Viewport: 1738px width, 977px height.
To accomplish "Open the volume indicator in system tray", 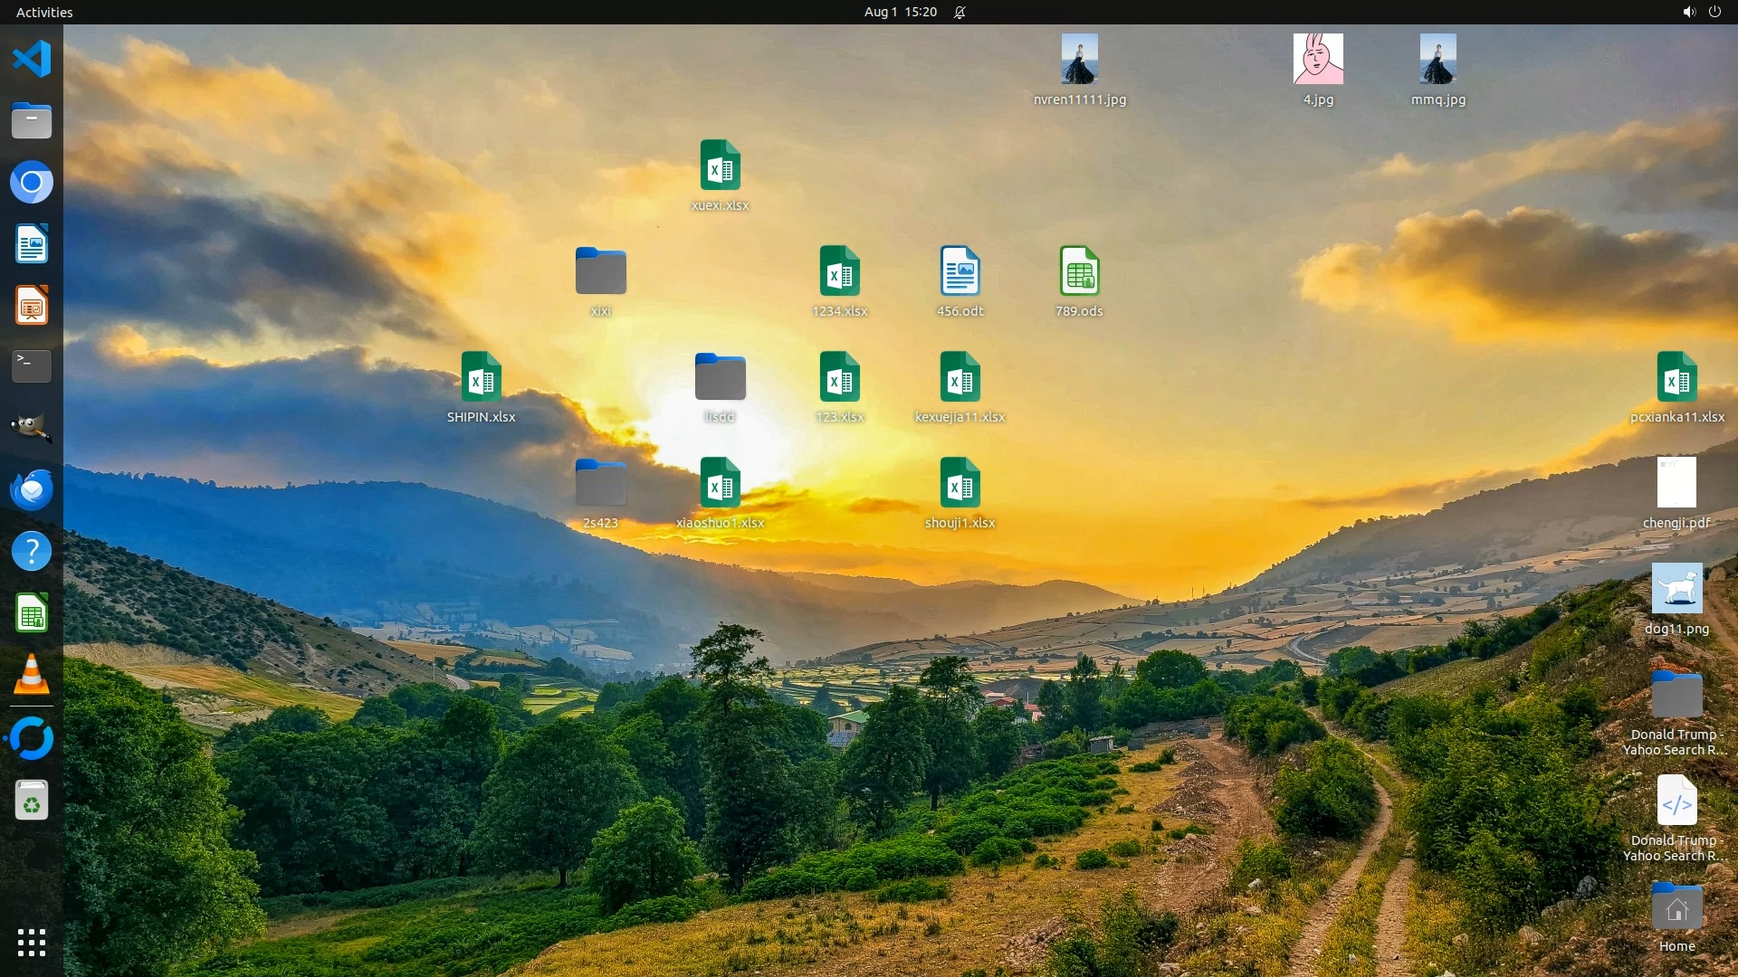I will tap(1688, 12).
